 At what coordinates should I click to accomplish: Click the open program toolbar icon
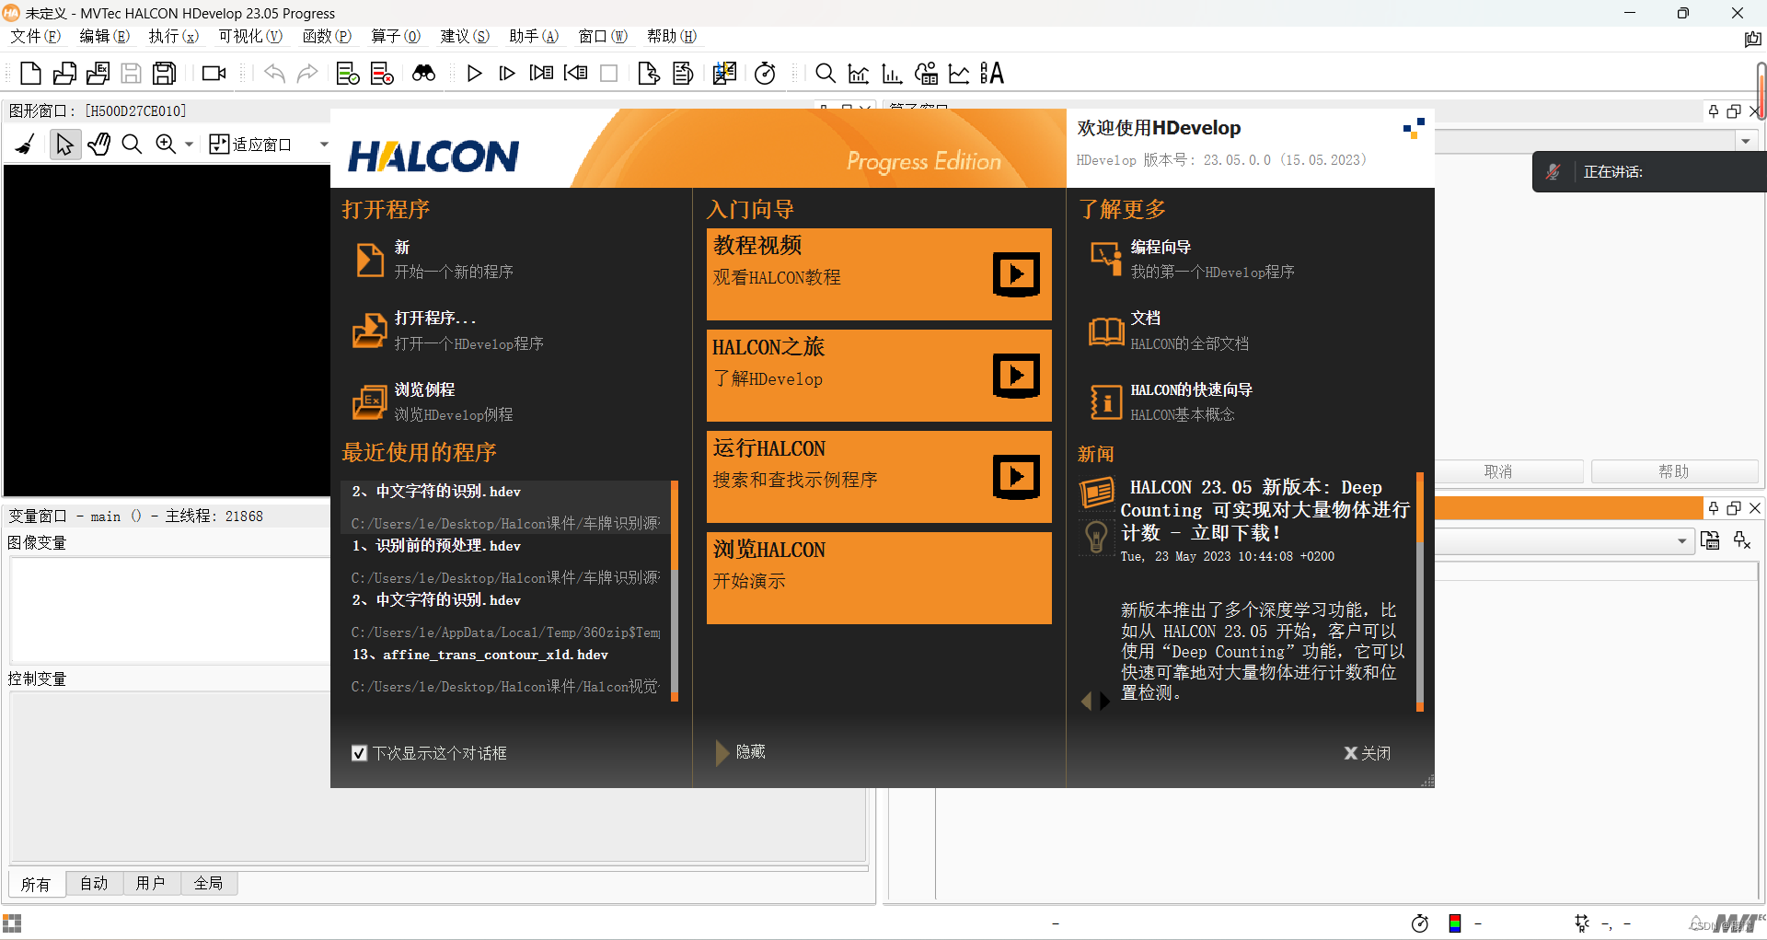(64, 73)
